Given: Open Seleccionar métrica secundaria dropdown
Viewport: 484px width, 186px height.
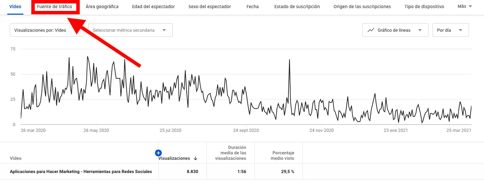Looking at the screenshot, I should (x=130, y=30).
